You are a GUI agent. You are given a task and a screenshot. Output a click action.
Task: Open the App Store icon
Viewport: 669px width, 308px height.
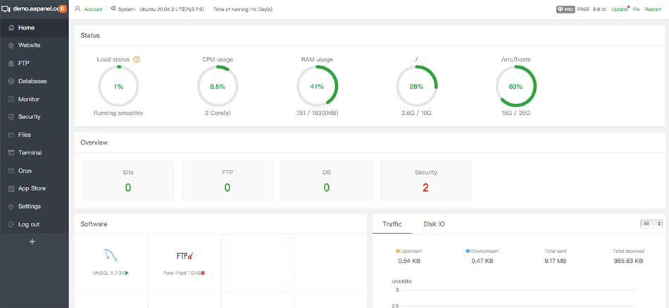click(x=11, y=189)
